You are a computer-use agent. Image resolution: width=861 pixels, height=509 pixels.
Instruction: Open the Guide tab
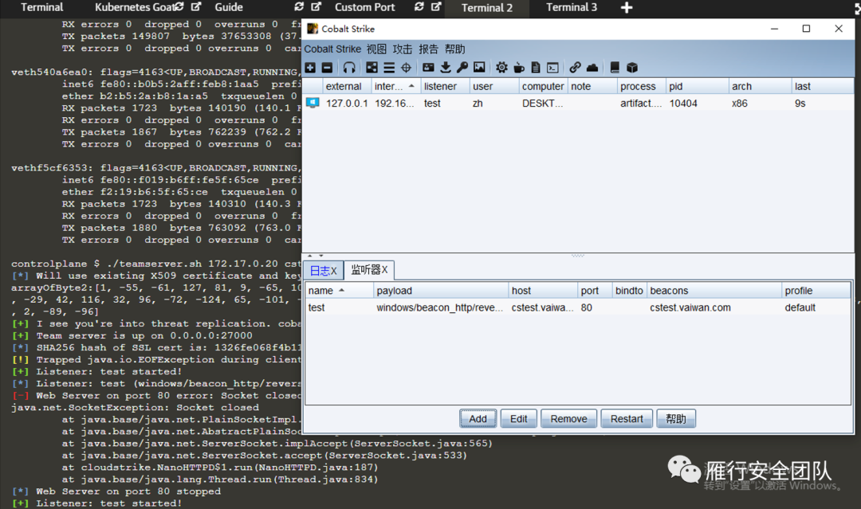tap(229, 7)
